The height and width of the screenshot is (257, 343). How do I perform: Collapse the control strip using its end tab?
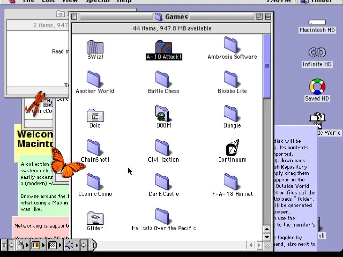pos(93,245)
